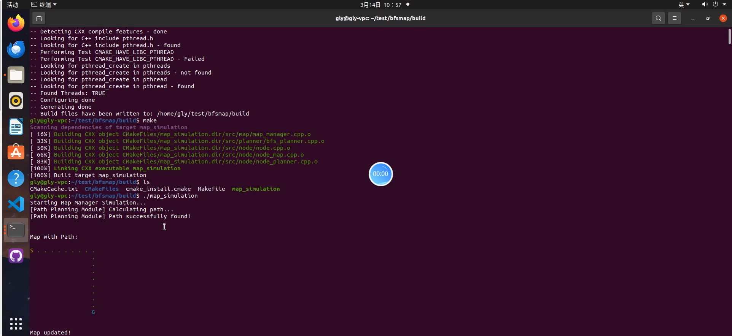The image size is (732, 336).
Task: Open the date and time calendar
Action: coord(380,5)
